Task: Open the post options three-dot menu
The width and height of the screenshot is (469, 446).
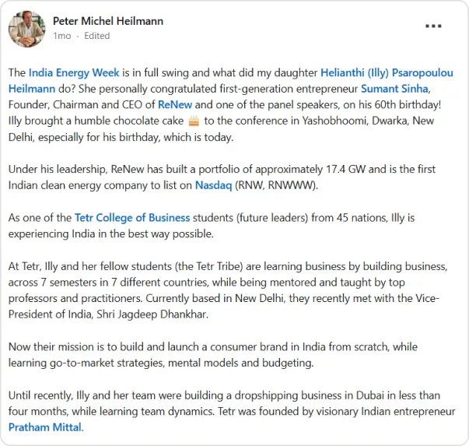Action: click(433, 26)
